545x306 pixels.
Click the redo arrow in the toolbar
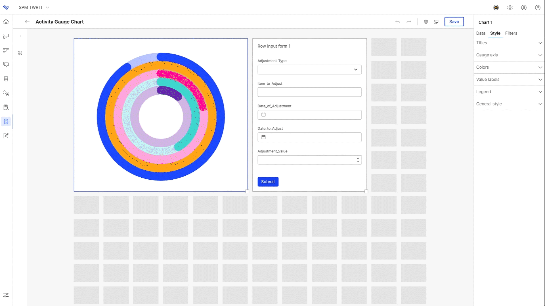pyautogui.click(x=409, y=22)
